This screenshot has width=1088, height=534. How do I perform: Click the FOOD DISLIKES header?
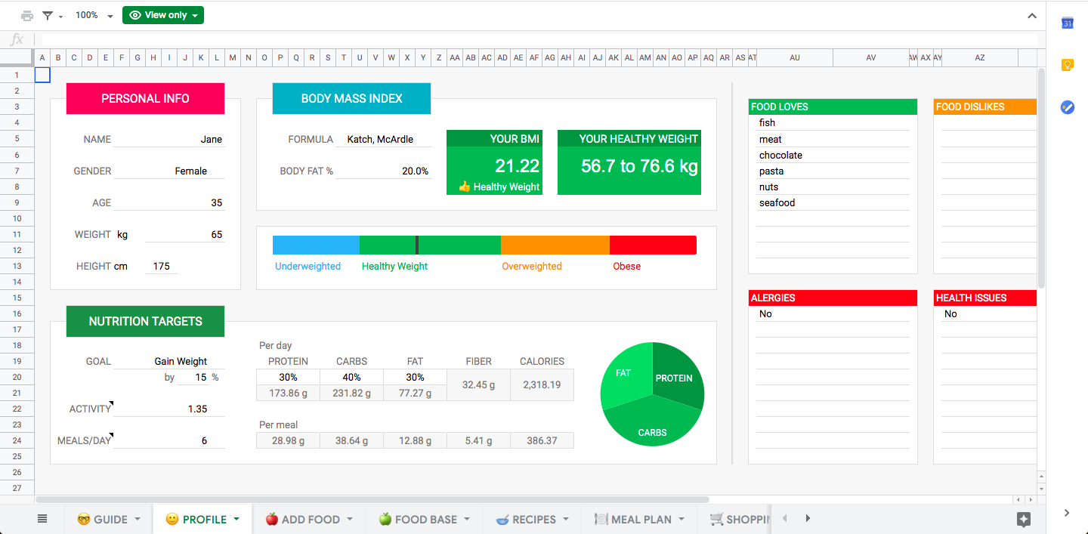coord(985,106)
